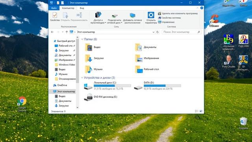Image resolution: width=252 pixels, height=142 pixels.
Task: Open the quick access toolbar dropdown
Action: pos(66,3)
